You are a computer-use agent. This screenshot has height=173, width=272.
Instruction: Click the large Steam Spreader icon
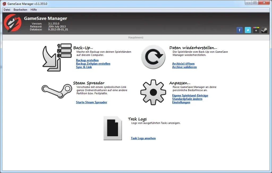57,91
